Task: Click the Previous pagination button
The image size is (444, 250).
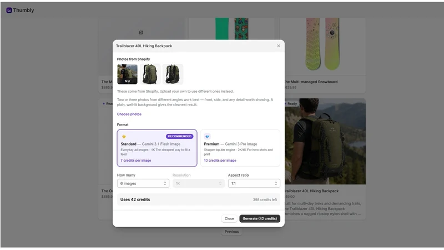Action: [231, 232]
